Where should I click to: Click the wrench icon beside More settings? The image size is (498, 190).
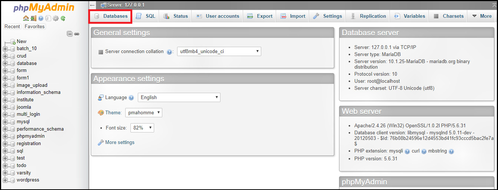pos(100,142)
